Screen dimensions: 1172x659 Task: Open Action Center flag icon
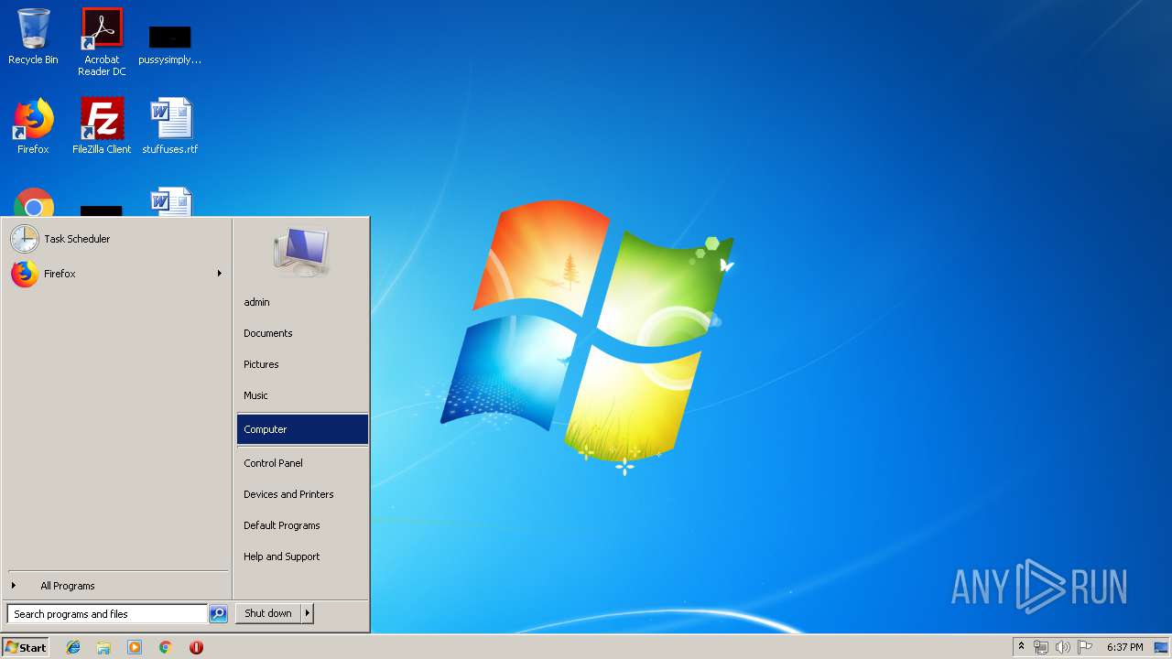click(1084, 647)
